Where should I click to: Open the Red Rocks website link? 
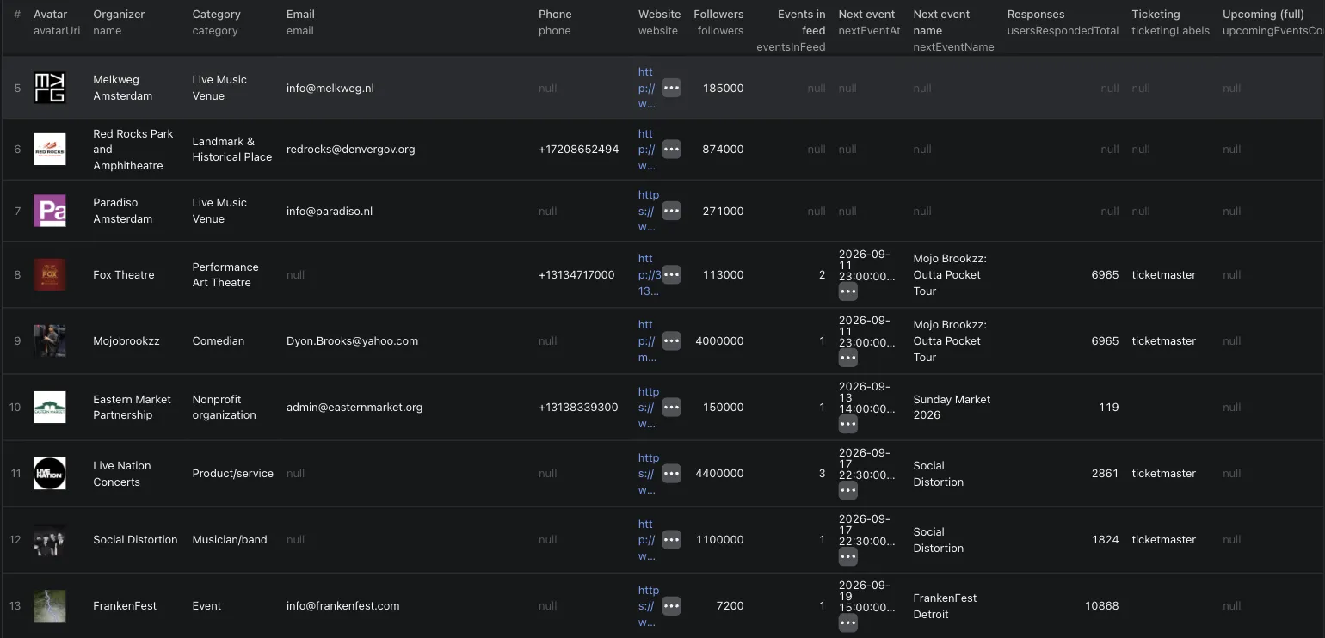pos(647,149)
